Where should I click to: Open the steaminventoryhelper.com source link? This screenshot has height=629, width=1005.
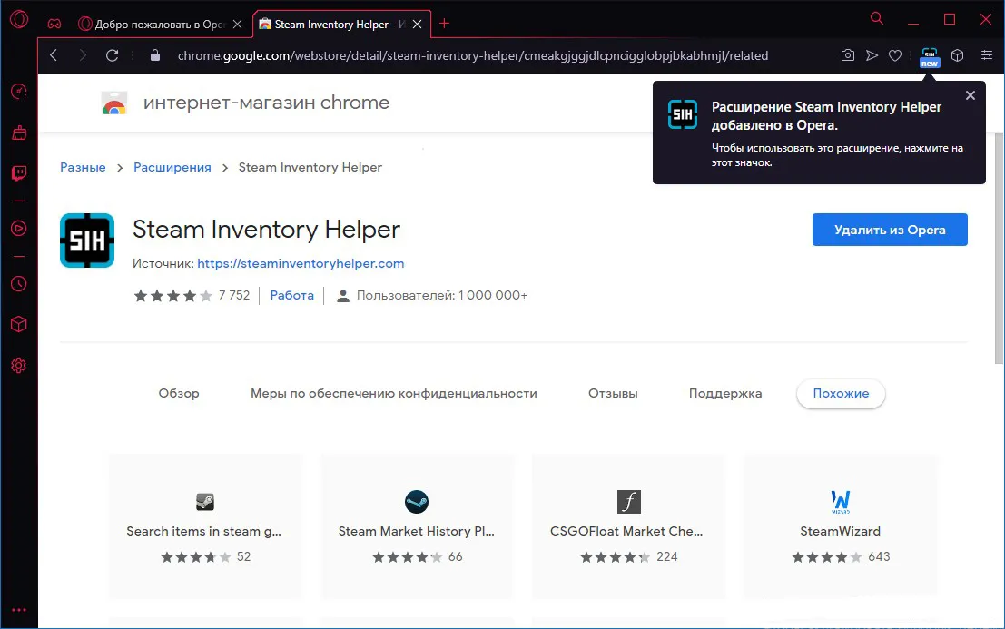(x=301, y=263)
